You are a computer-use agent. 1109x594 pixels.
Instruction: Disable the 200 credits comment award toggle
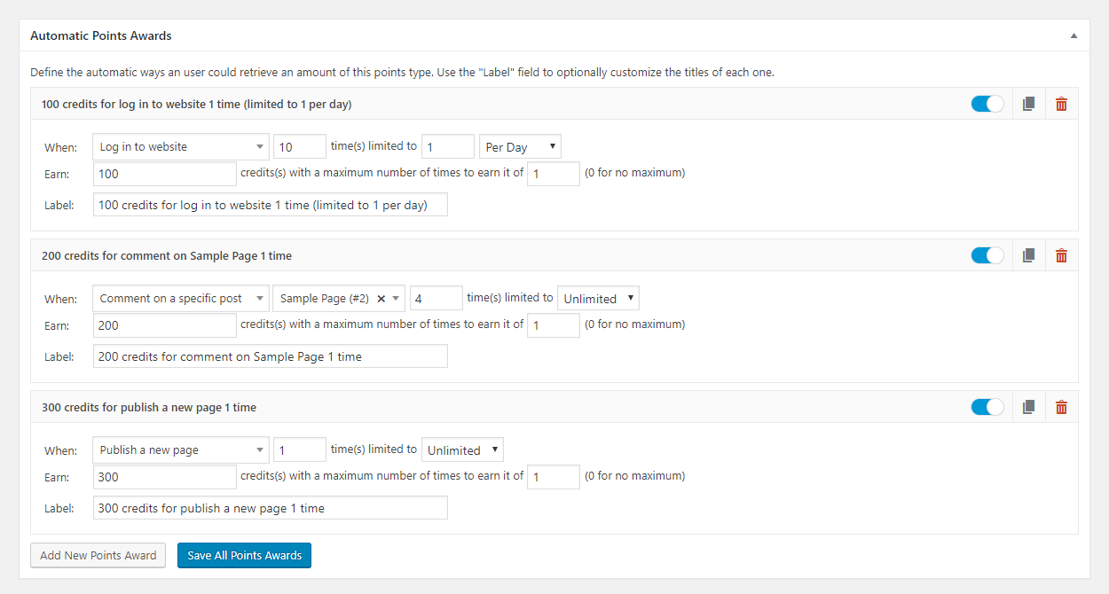coord(987,255)
